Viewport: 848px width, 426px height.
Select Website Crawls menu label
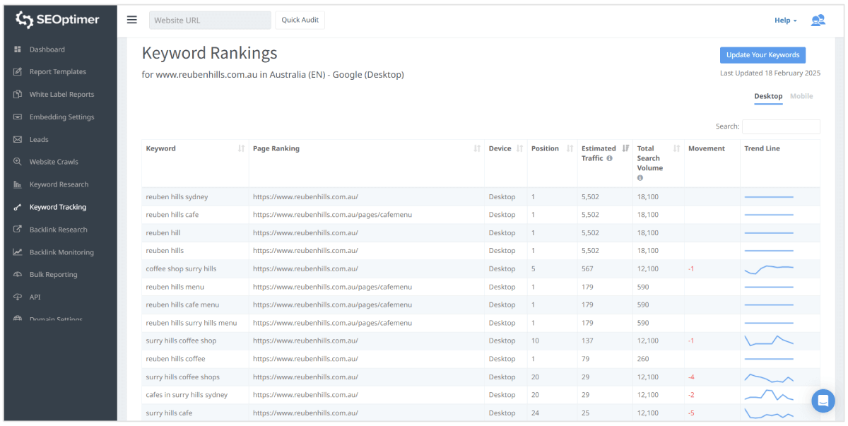(x=54, y=162)
